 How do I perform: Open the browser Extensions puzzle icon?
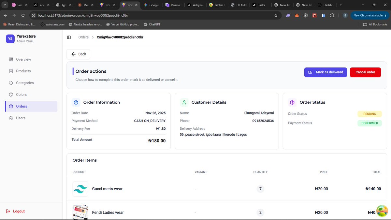[x=332, y=15]
